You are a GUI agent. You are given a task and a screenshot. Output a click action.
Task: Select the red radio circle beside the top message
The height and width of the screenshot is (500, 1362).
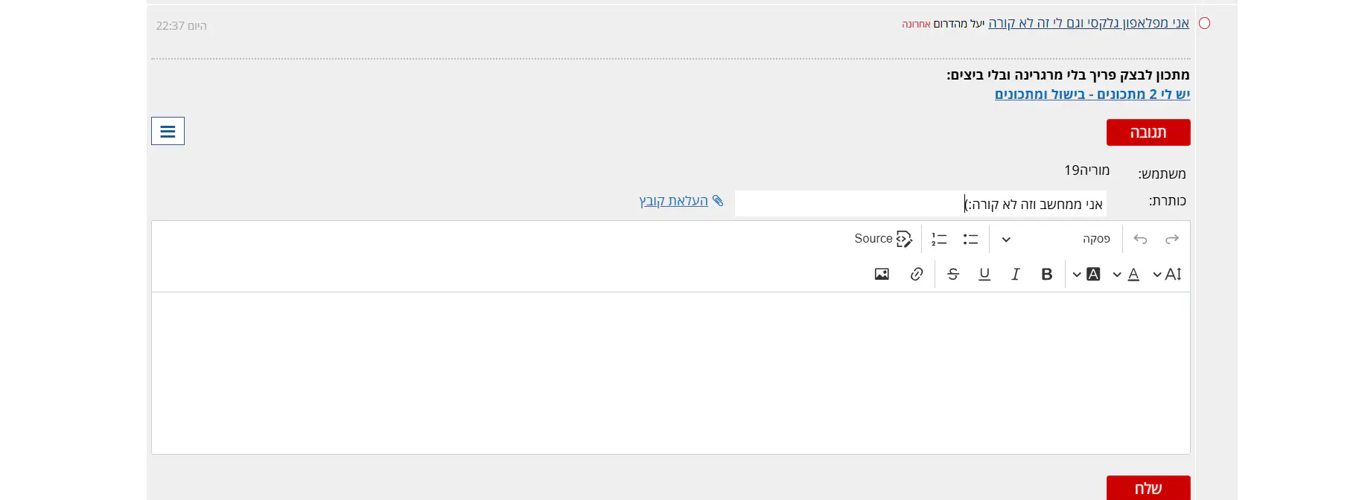tap(1204, 24)
